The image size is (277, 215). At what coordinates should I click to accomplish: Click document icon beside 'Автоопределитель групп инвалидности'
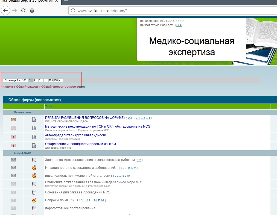click(34, 137)
